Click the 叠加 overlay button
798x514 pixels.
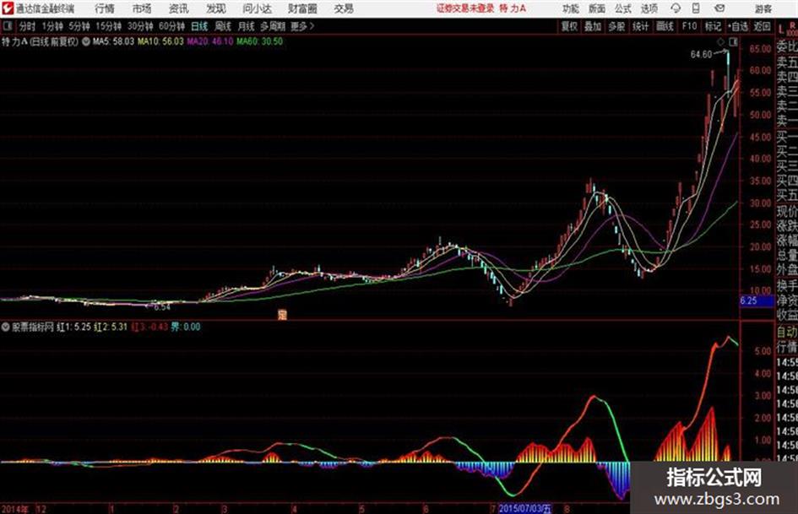(593, 26)
